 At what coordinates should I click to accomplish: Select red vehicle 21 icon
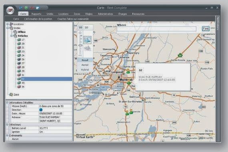click(x=19, y=48)
